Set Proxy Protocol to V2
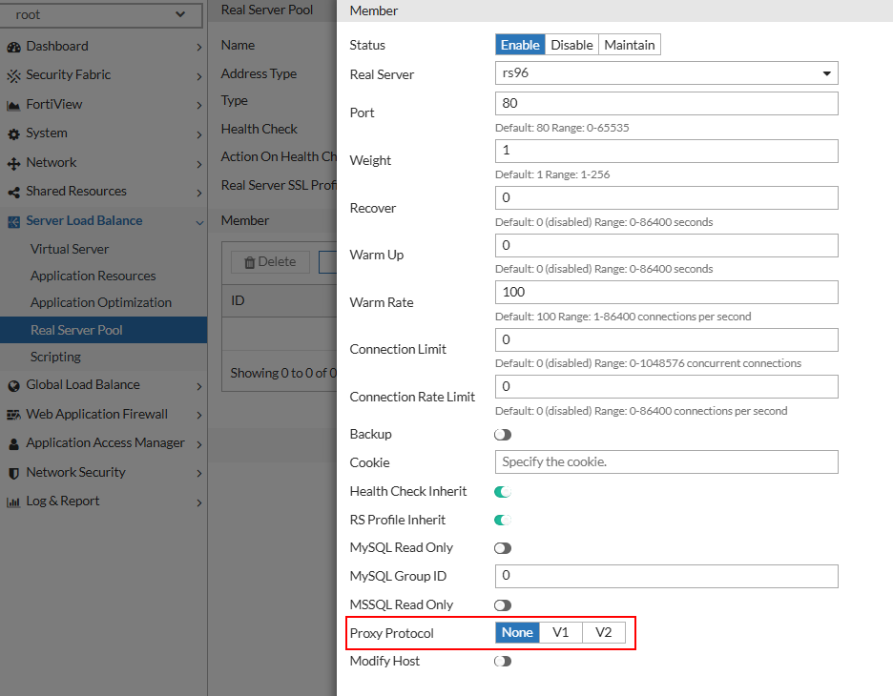 coord(604,632)
